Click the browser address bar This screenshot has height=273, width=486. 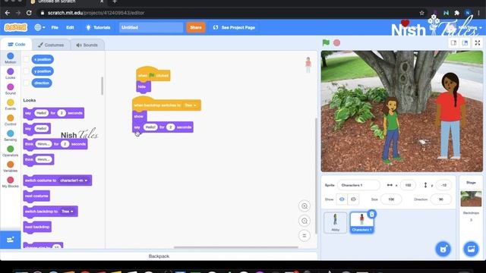tap(229, 13)
